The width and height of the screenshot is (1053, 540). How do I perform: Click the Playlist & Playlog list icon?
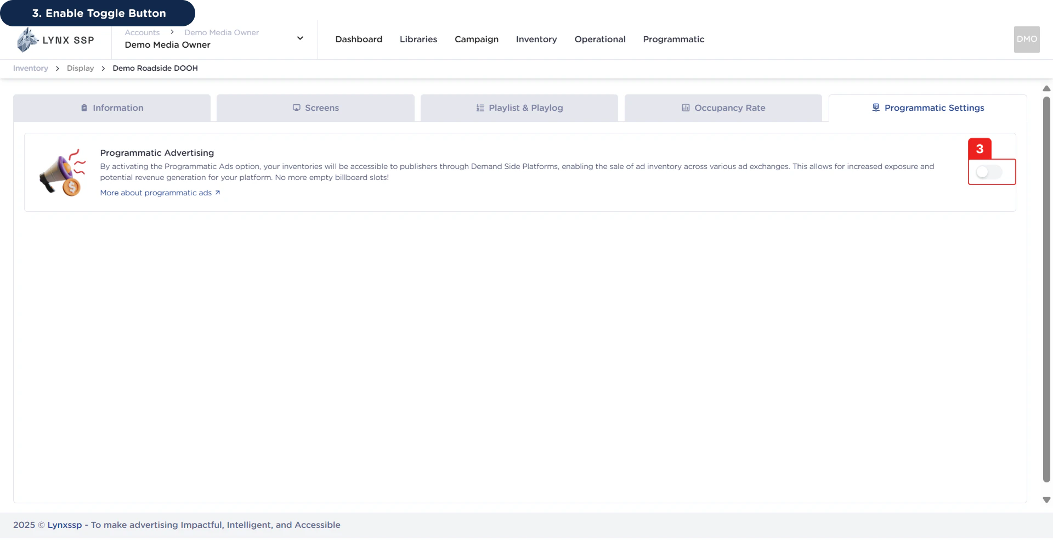point(480,108)
